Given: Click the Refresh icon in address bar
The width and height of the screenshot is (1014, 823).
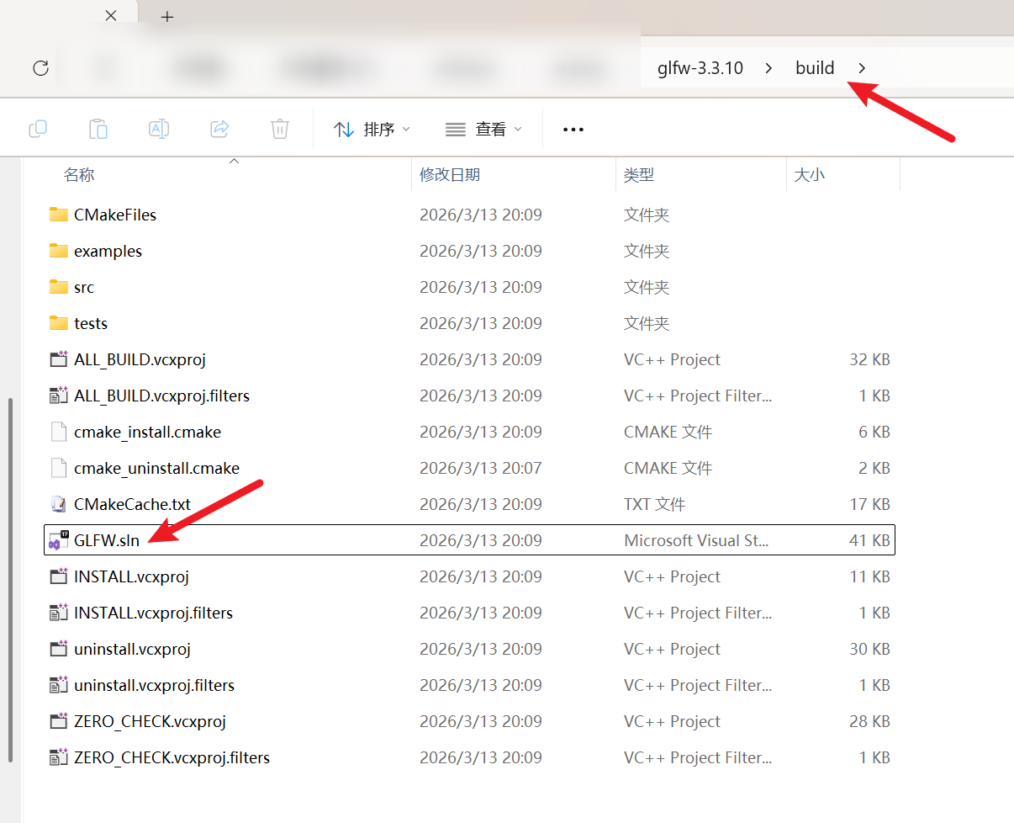Looking at the screenshot, I should (x=40, y=68).
